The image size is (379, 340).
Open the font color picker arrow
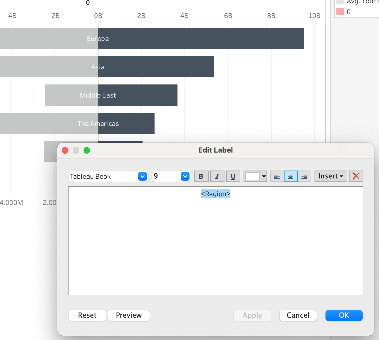click(x=263, y=176)
